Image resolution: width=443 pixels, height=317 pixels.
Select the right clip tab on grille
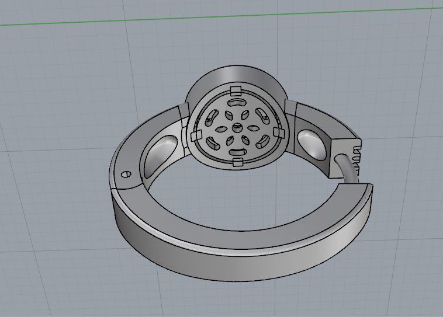click(278, 133)
